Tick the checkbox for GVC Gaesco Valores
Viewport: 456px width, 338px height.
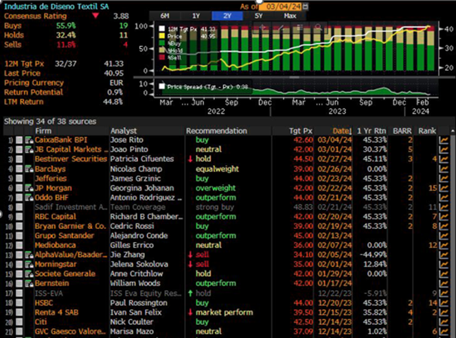pos(19,331)
